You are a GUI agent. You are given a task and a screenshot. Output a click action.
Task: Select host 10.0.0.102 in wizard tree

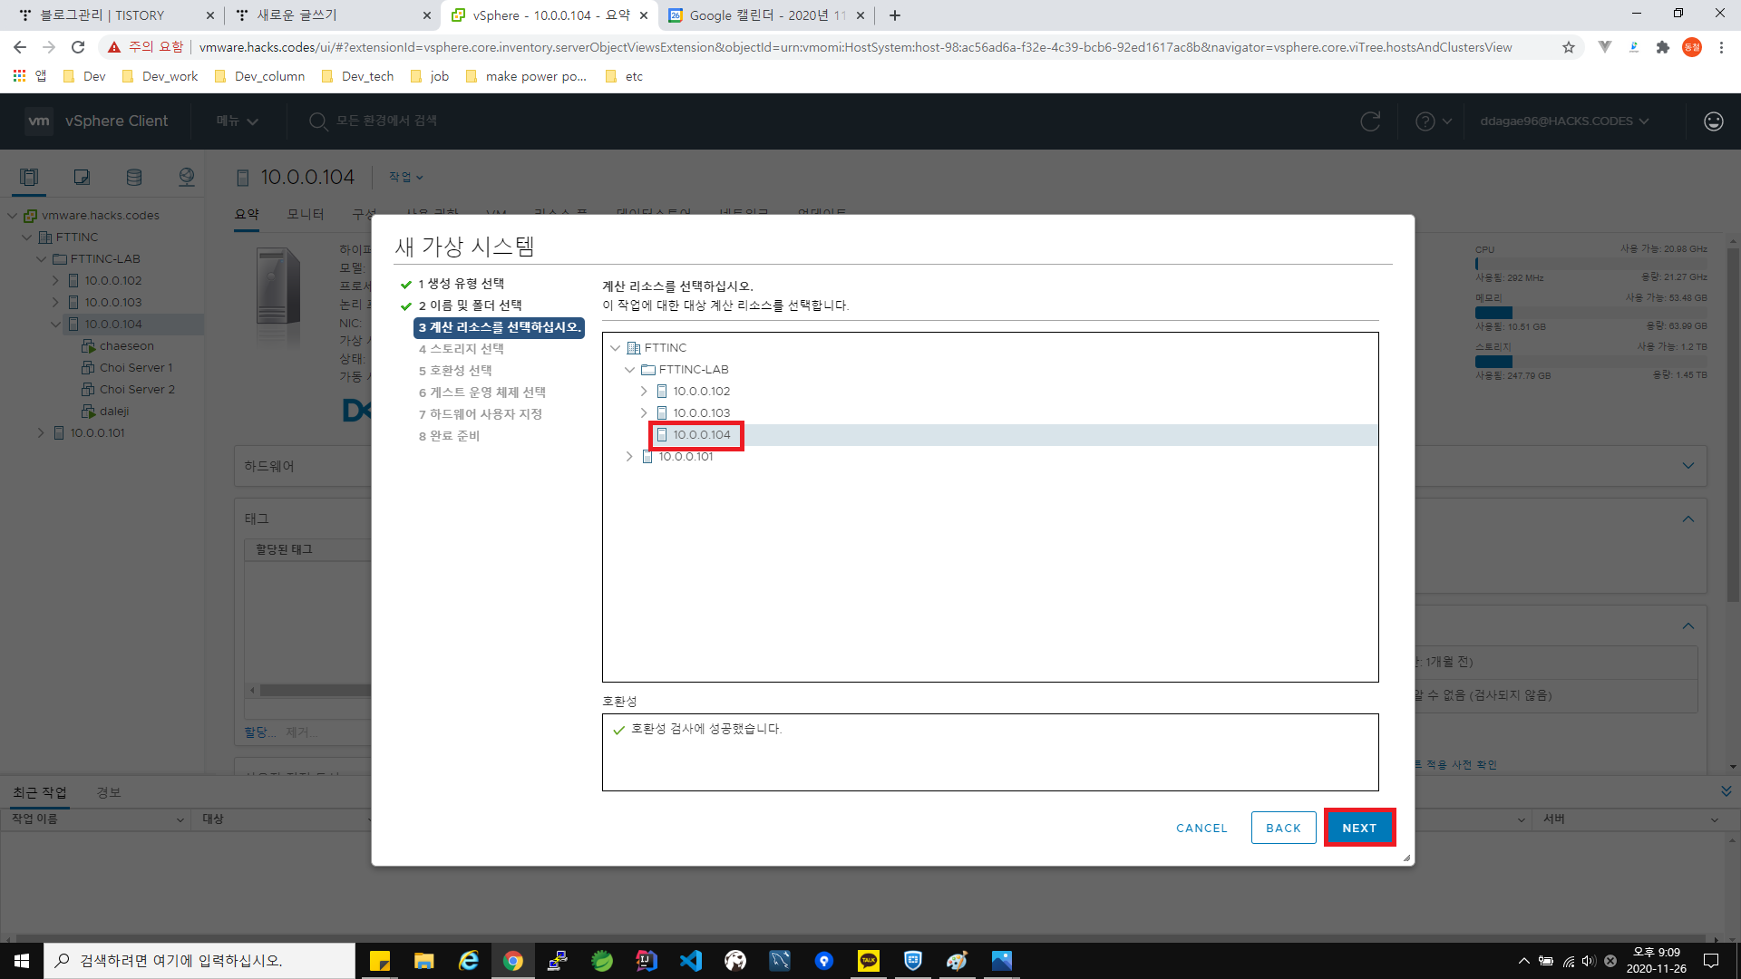701,392
